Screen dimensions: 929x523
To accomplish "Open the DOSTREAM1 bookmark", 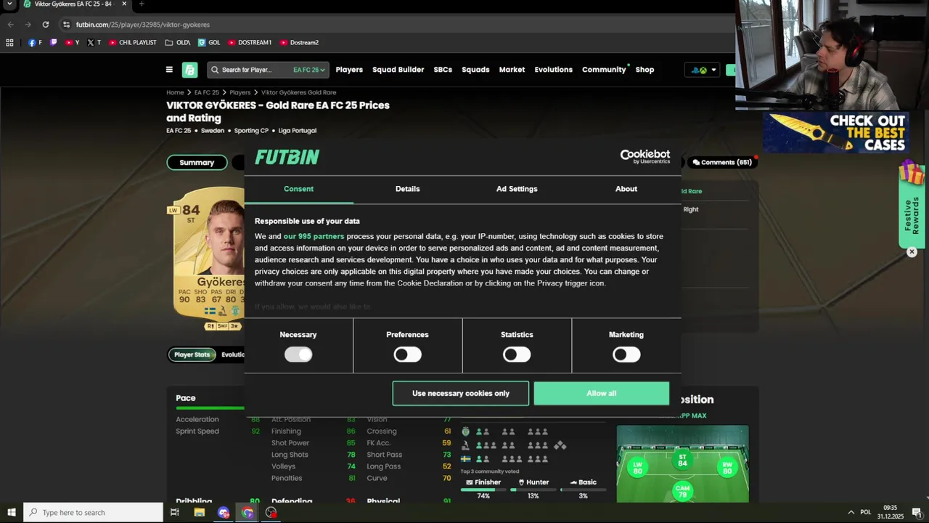I will tap(250, 43).
